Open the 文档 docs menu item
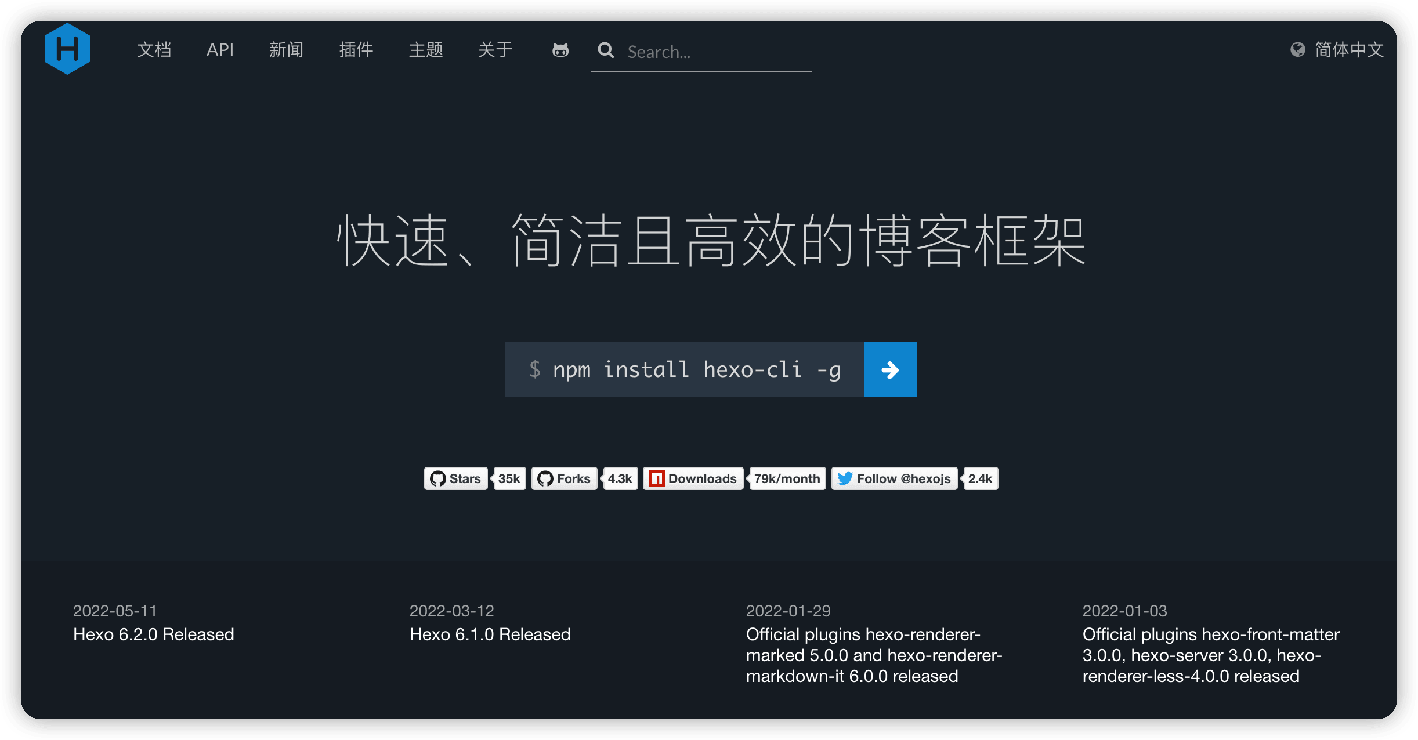The image size is (1418, 740). (154, 50)
